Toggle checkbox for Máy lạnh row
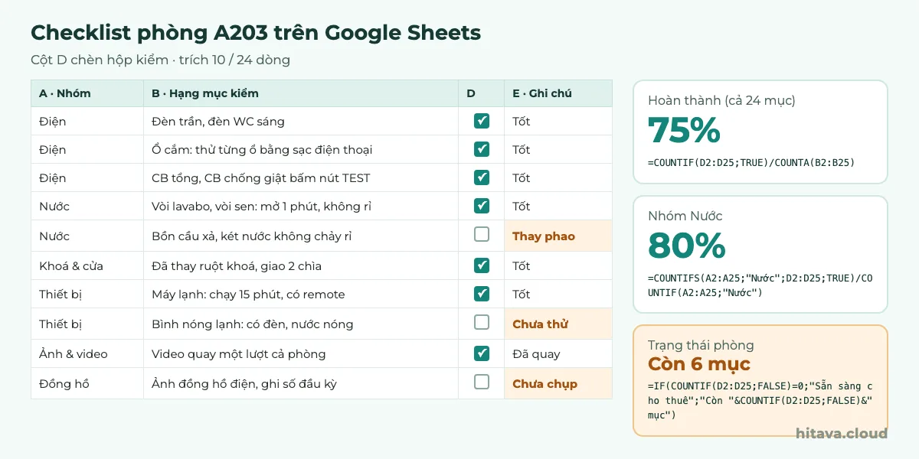The width and height of the screenshot is (919, 459). pos(482,294)
